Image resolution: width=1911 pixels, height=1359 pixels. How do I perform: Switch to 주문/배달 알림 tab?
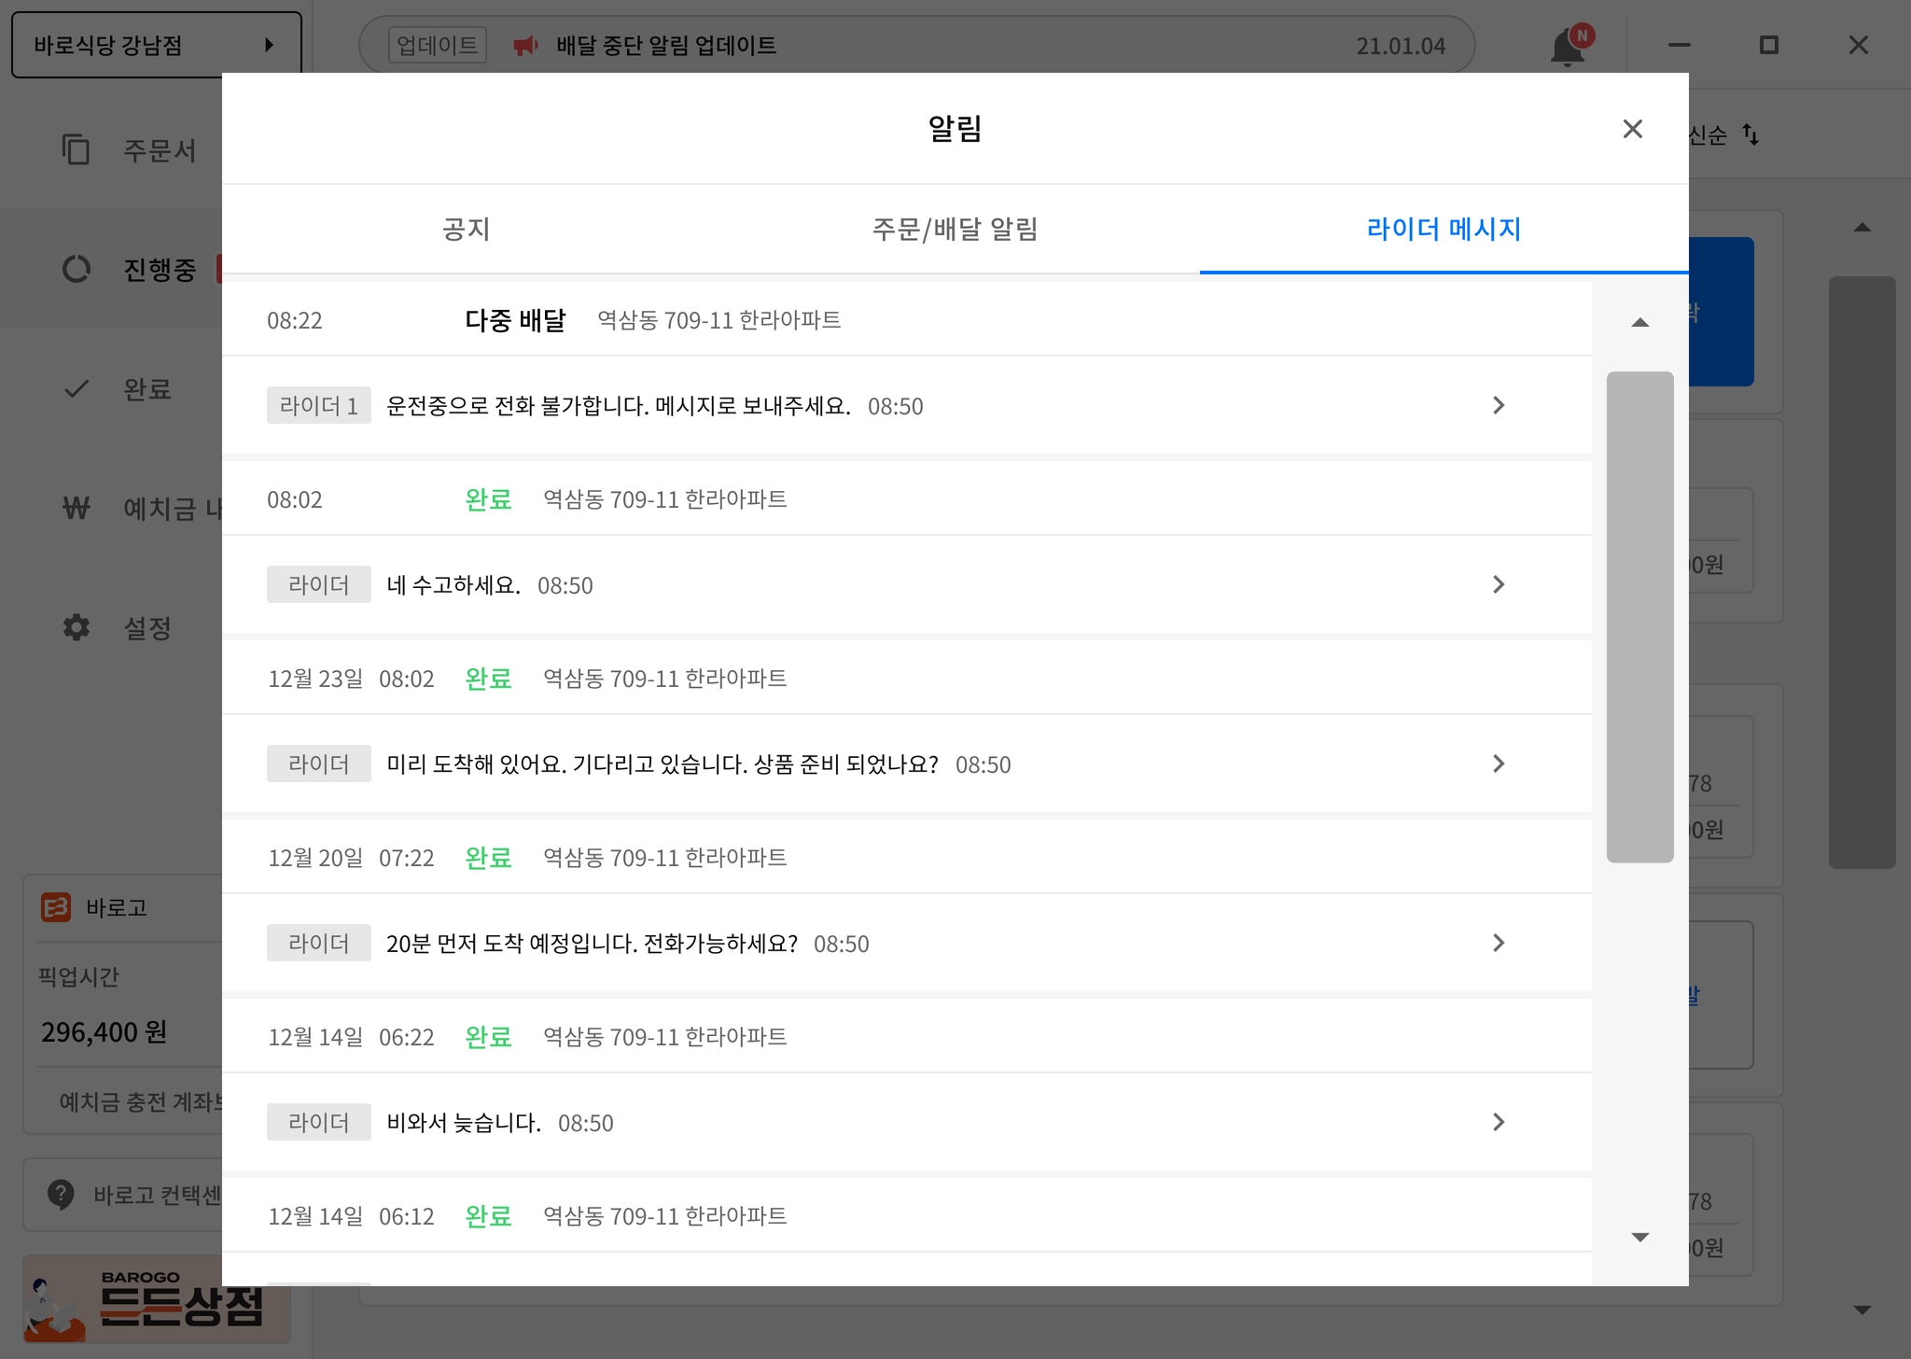point(955,229)
